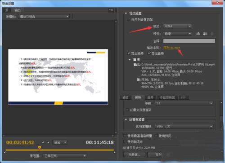This screenshot has height=163, width=225.
Task: Switch to the 输出 tab
Action: (18, 10)
